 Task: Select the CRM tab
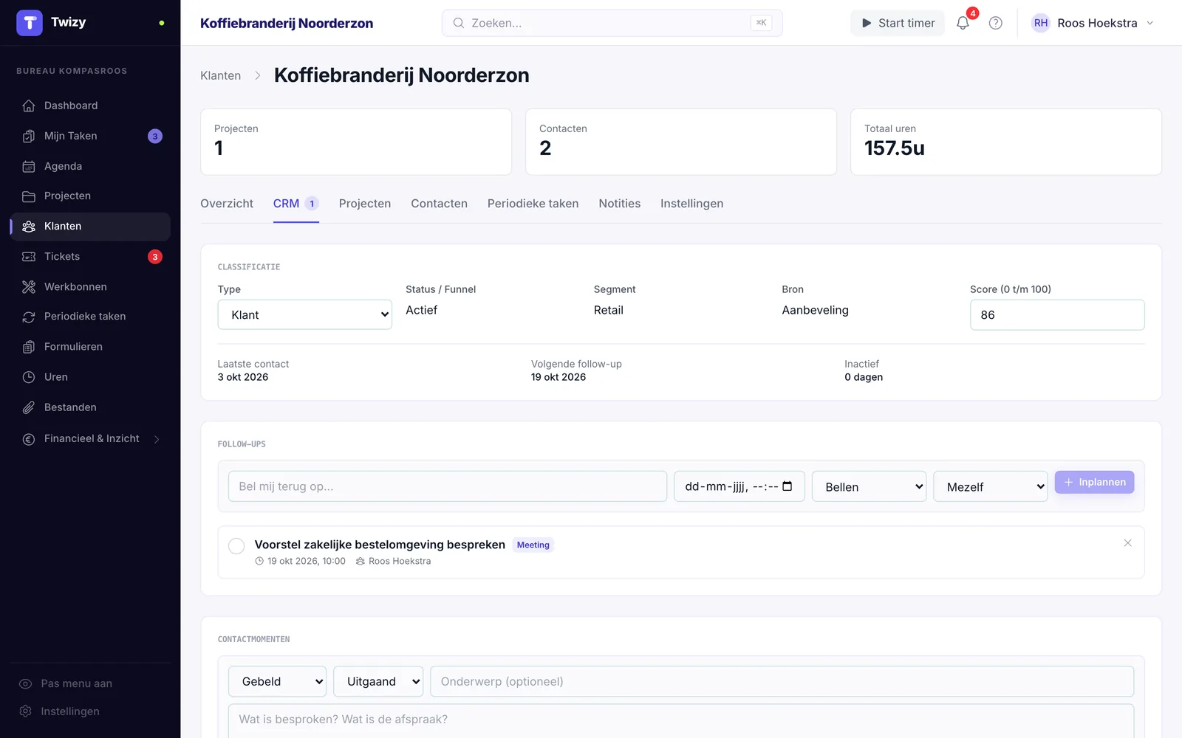[x=295, y=204]
